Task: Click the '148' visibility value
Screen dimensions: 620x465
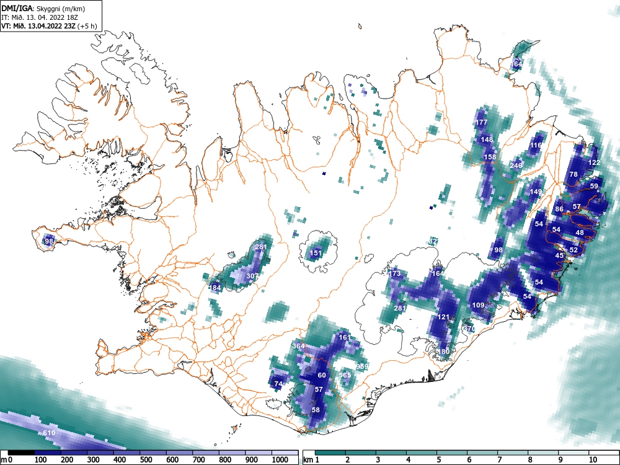Action: 487,139
